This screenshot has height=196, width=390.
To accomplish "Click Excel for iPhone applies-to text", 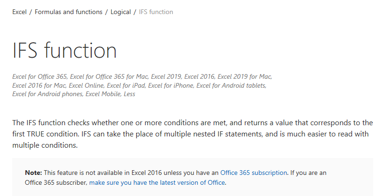I will pos(171,86).
